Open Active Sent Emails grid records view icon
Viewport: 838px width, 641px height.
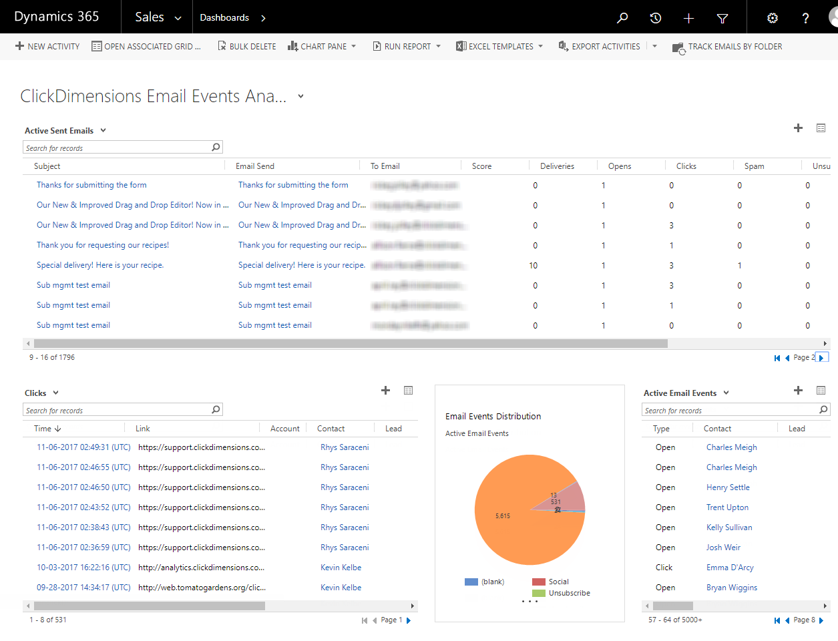click(x=821, y=128)
